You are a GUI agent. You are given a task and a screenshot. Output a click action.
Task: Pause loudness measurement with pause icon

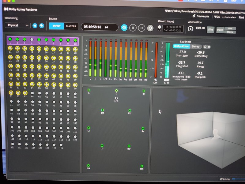(209, 47)
